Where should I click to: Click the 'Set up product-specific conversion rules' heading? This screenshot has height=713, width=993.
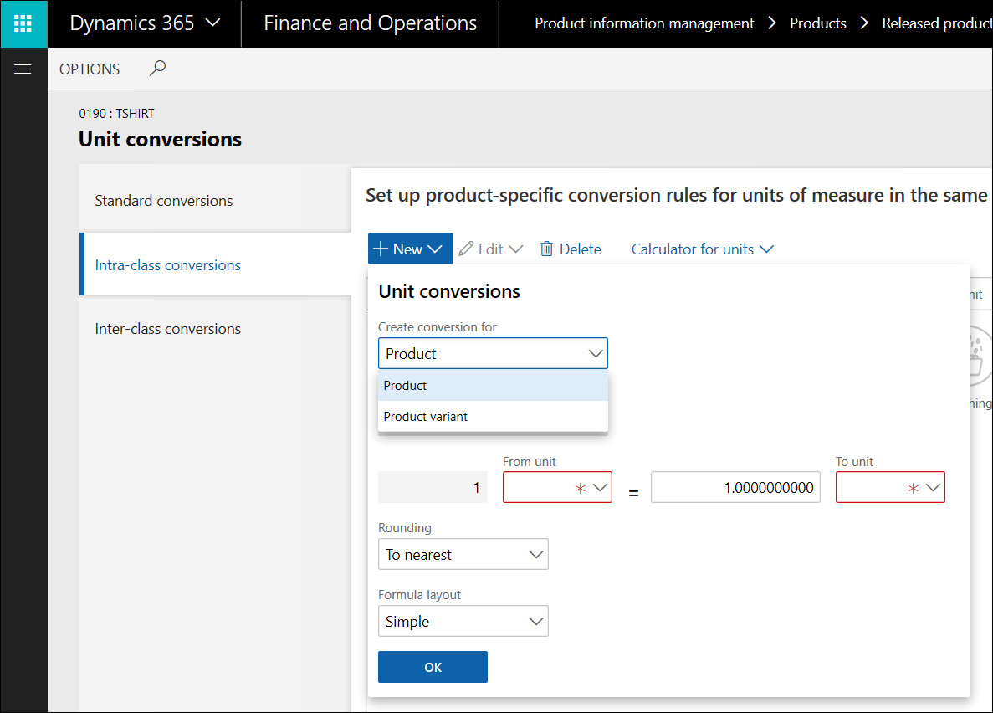(678, 195)
